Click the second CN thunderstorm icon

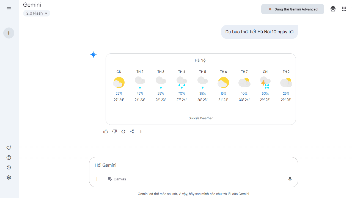click(x=265, y=82)
